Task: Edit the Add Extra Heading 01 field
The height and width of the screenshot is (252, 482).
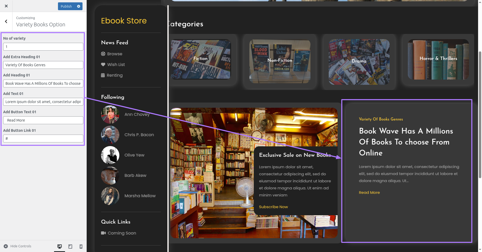Action: point(43,65)
